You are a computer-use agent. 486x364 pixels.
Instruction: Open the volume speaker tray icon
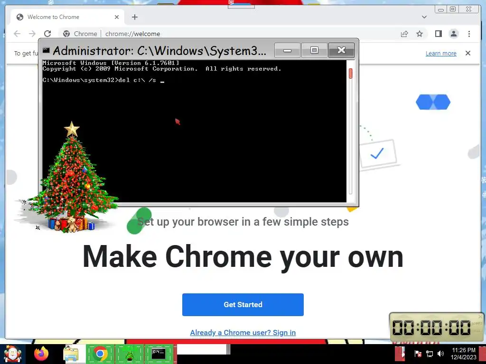coord(440,354)
